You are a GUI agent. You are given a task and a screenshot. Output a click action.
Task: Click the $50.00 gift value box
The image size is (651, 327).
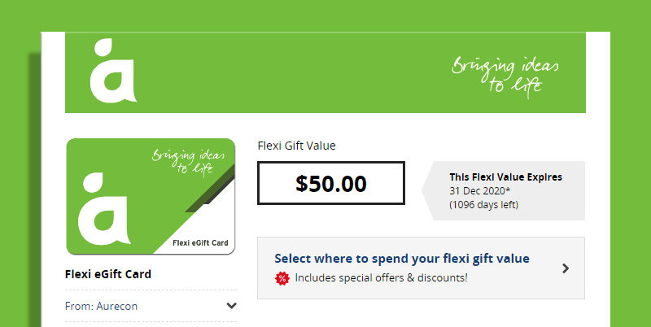(331, 183)
